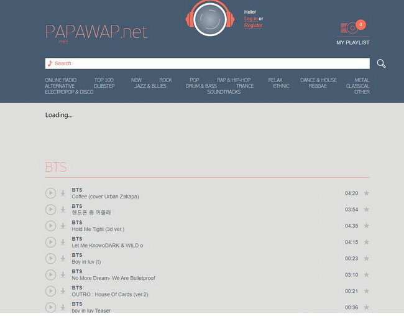
Task: Open RAP & HIP-HOP genre
Action: [x=234, y=80]
